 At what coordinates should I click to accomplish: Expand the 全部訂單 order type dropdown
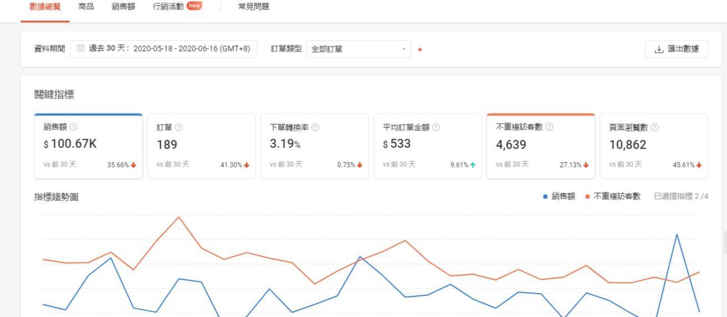click(359, 49)
